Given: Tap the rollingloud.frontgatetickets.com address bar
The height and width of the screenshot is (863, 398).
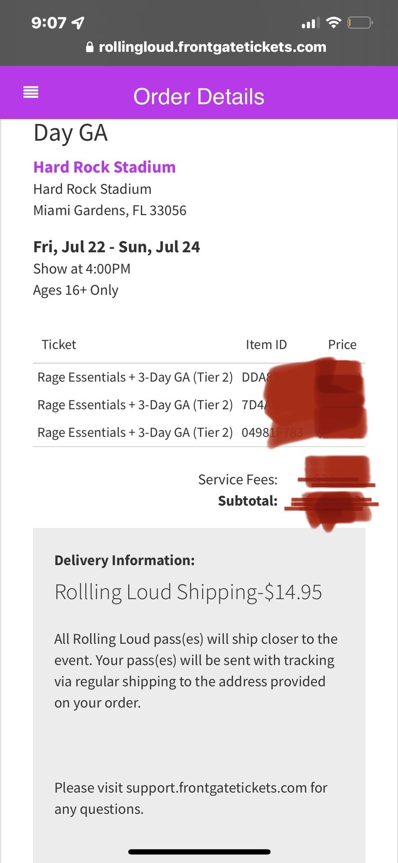Looking at the screenshot, I should [212, 47].
